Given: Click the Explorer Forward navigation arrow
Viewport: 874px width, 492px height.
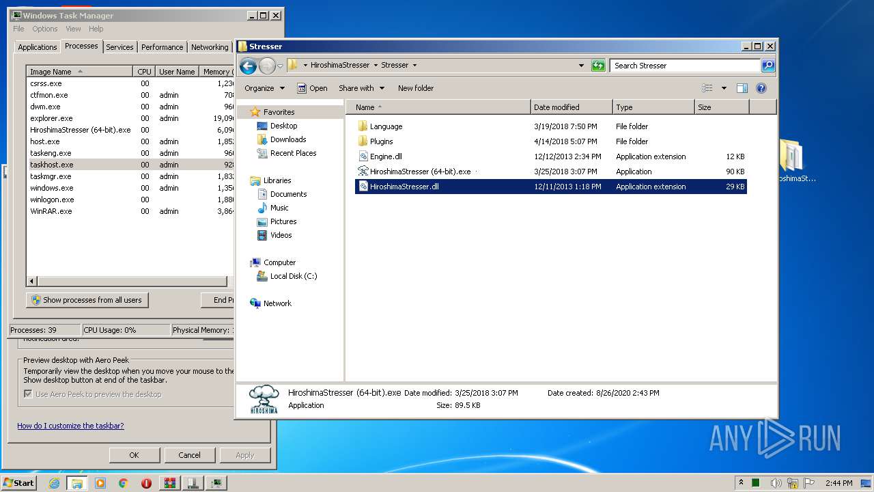Looking at the screenshot, I should point(267,66).
